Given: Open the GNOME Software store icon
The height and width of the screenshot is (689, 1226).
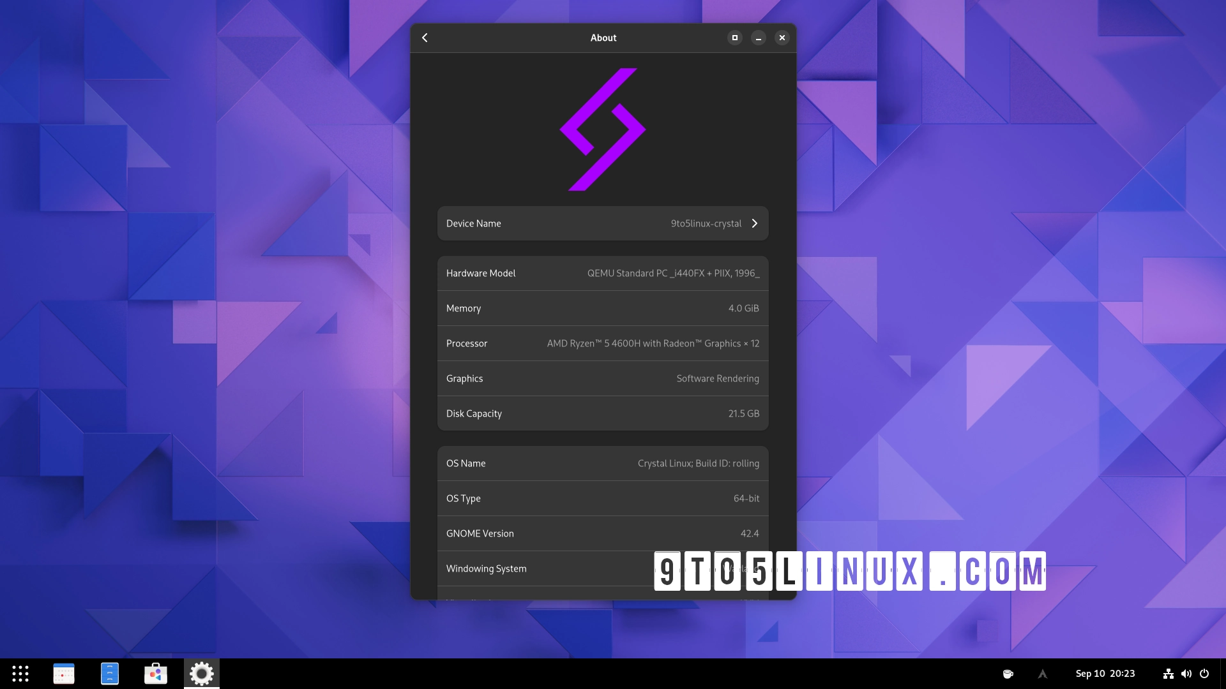Looking at the screenshot, I should tap(155, 674).
